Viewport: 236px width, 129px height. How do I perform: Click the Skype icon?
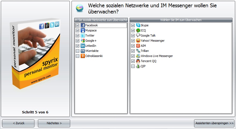[138, 25]
